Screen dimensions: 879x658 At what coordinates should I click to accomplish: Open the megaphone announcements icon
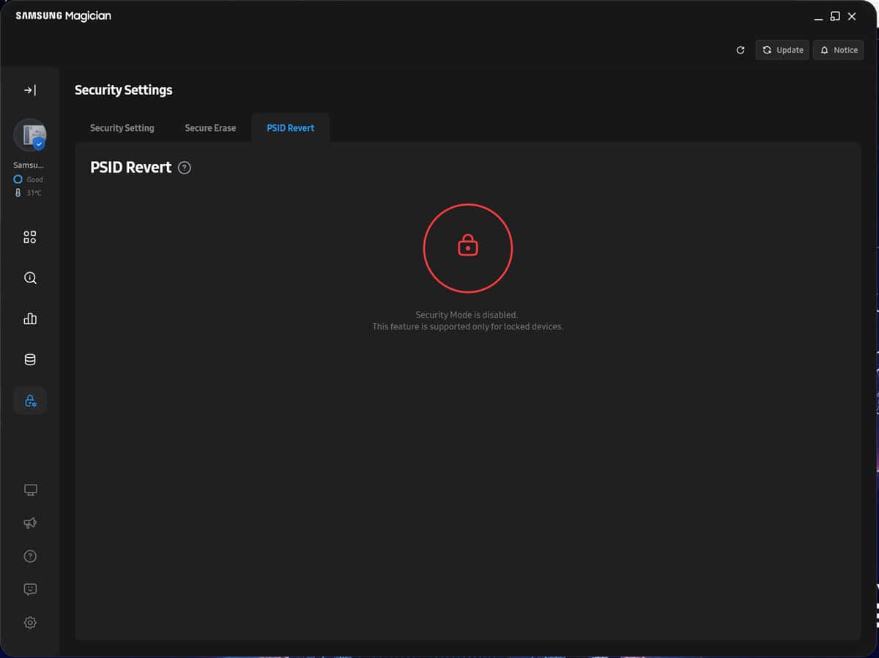[30, 523]
